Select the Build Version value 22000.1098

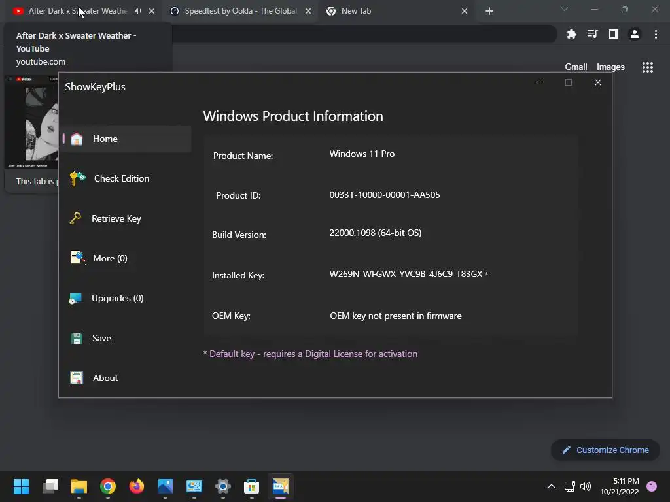pos(375,233)
